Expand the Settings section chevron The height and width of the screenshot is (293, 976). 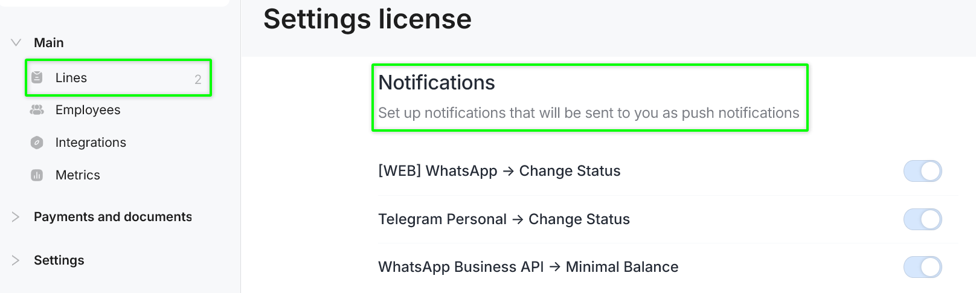pyautogui.click(x=16, y=260)
